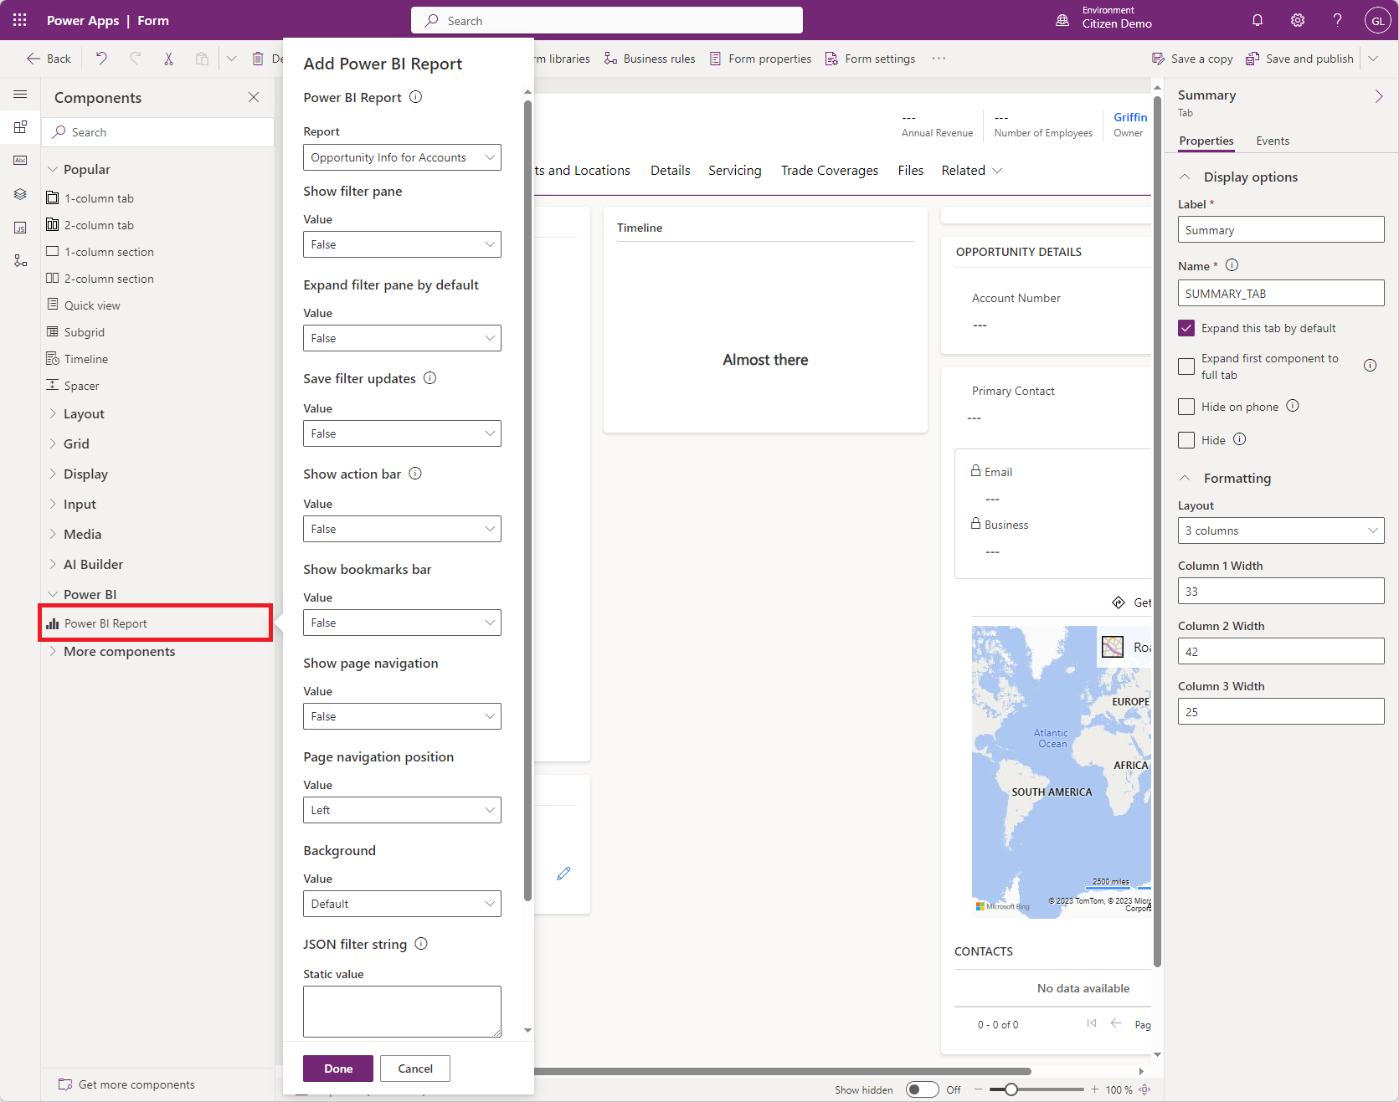Click the Cancel button
This screenshot has height=1102, width=1399.
[414, 1069]
